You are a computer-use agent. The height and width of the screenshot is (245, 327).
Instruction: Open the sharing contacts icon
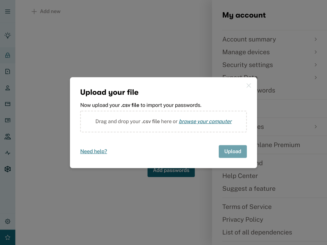(x=7, y=136)
